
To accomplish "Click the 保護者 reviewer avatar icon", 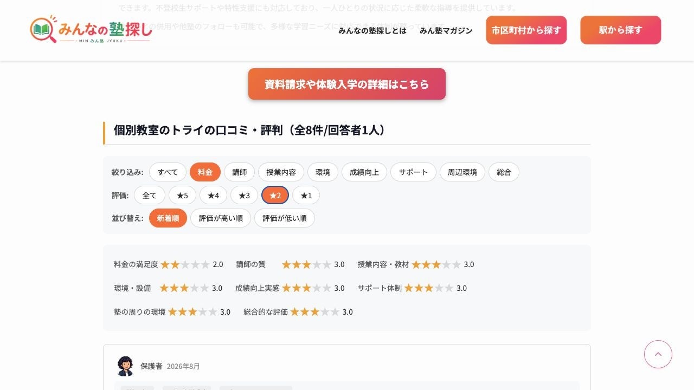I will (125, 366).
